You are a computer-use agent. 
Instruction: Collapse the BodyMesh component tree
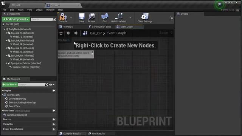[5, 29]
